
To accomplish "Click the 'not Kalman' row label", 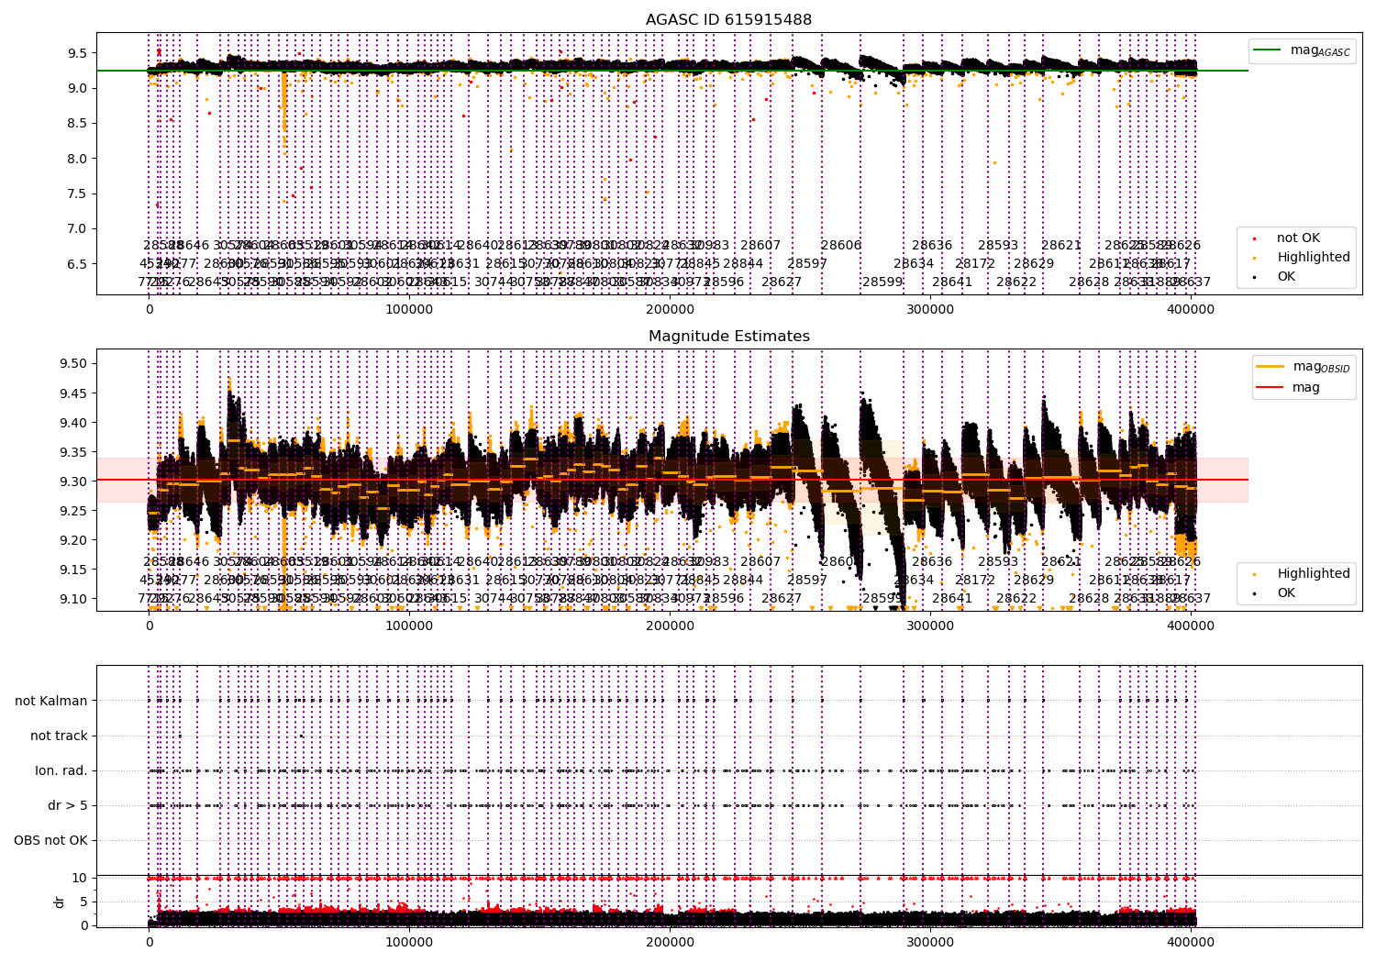I will (x=51, y=702).
